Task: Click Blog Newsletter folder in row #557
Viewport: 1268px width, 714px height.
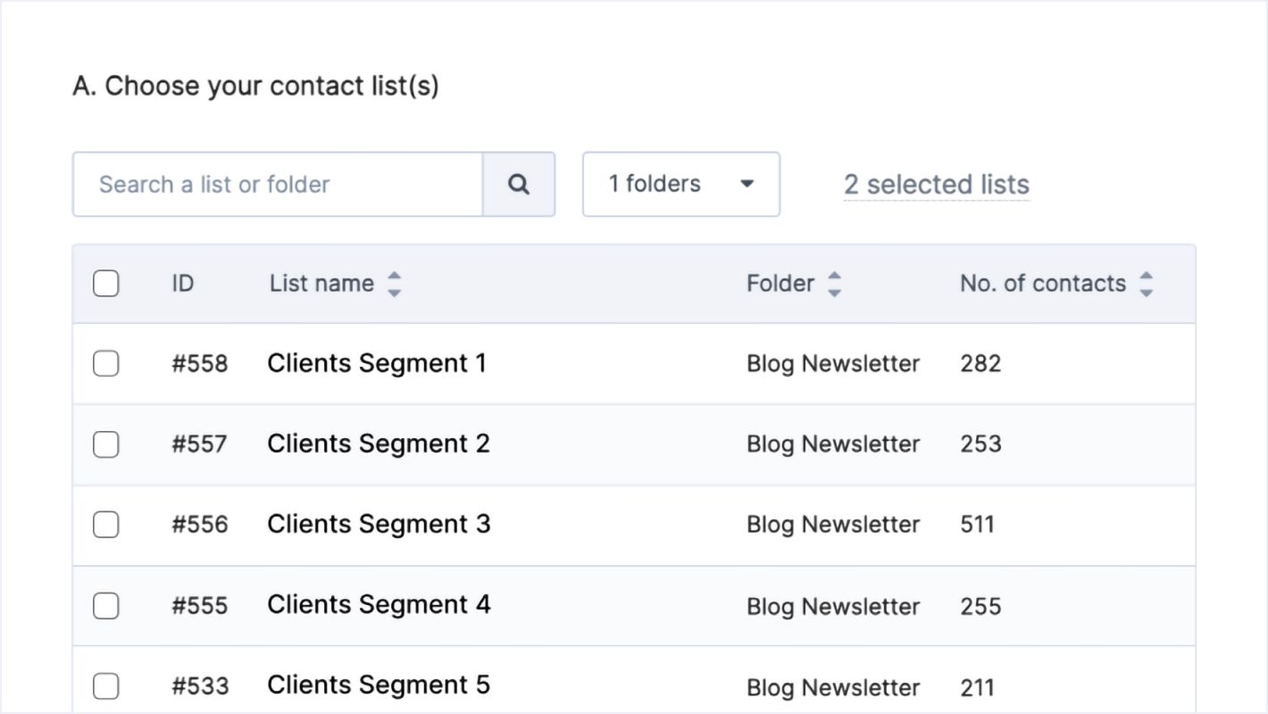Action: click(x=832, y=444)
